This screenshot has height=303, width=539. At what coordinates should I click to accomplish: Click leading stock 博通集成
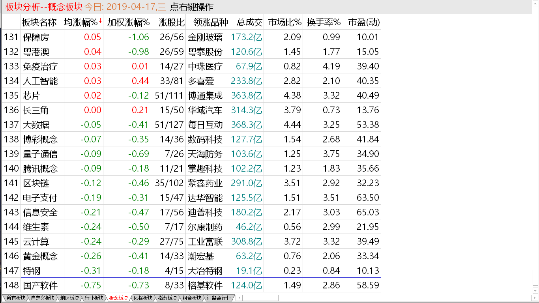click(205, 95)
